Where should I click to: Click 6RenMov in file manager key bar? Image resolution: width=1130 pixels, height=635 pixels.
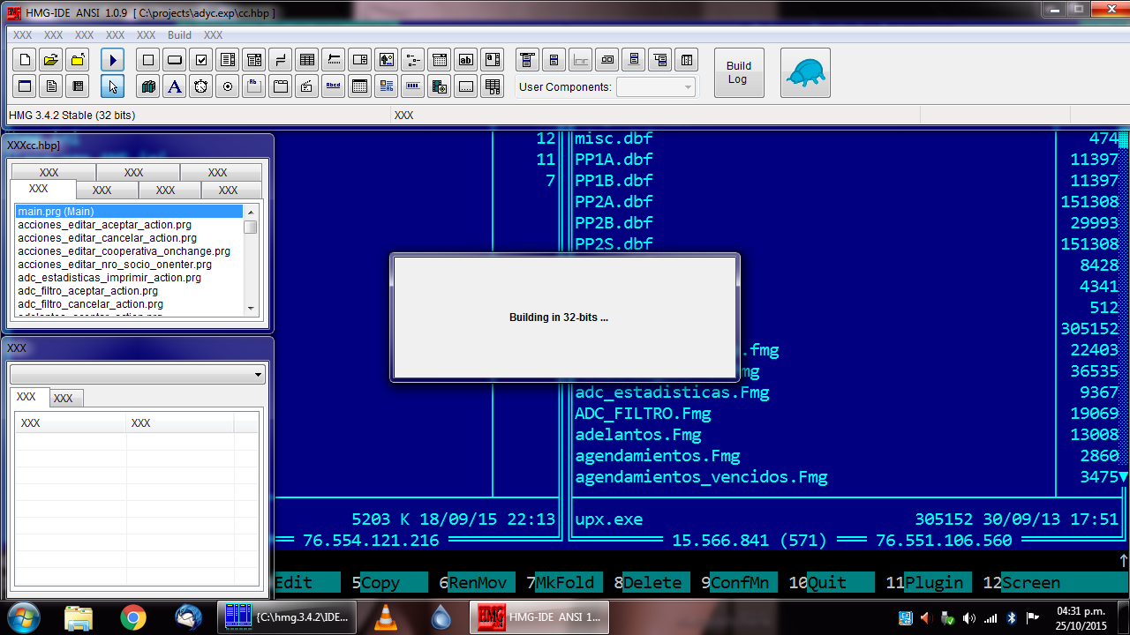tap(478, 583)
